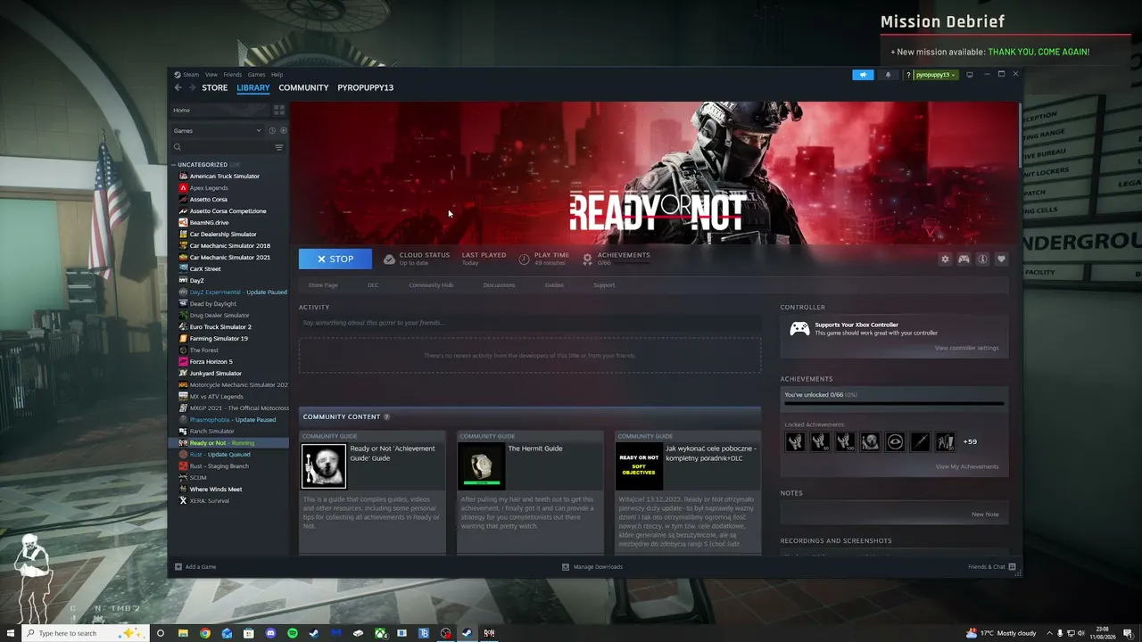Image resolution: width=1142 pixels, height=642 pixels.
Task: Open Steam notifications bell
Action: coord(888,75)
